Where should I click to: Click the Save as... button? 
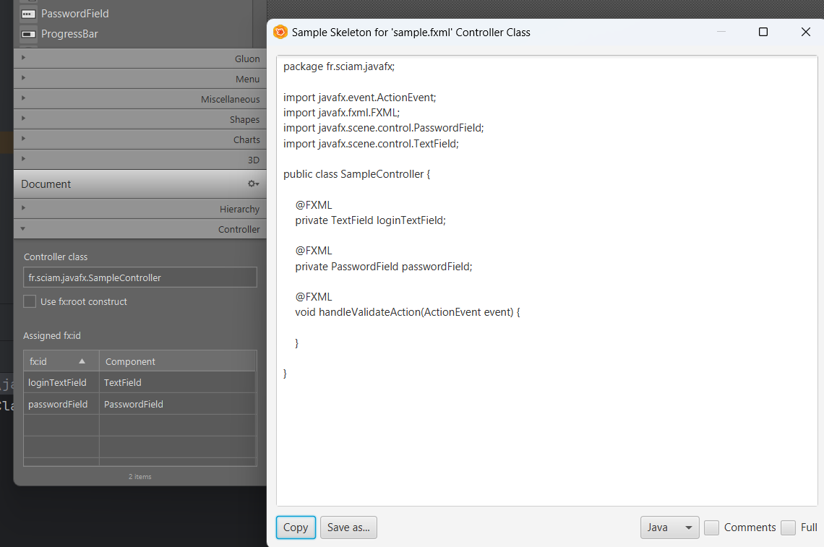[348, 527]
